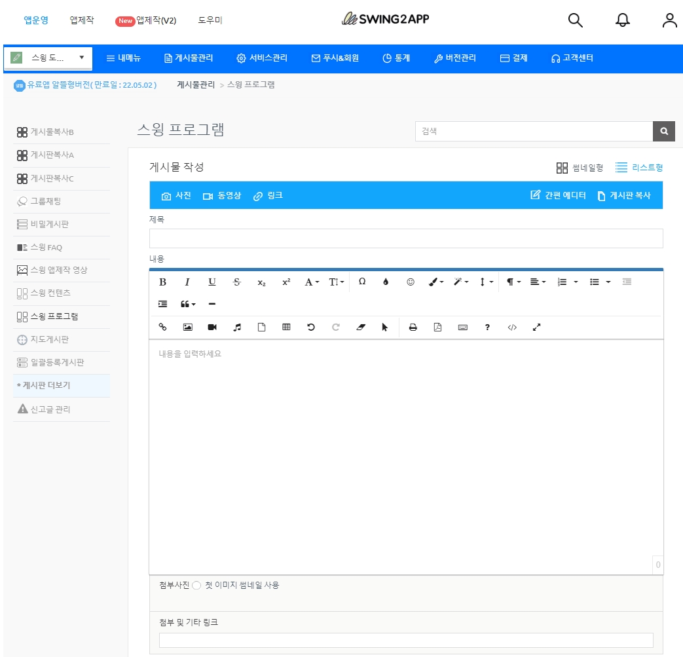Select the 첫 이미지 썸네일 사용 radio button
Viewport: 683px width, 657px height.
pyautogui.click(x=196, y=586)
